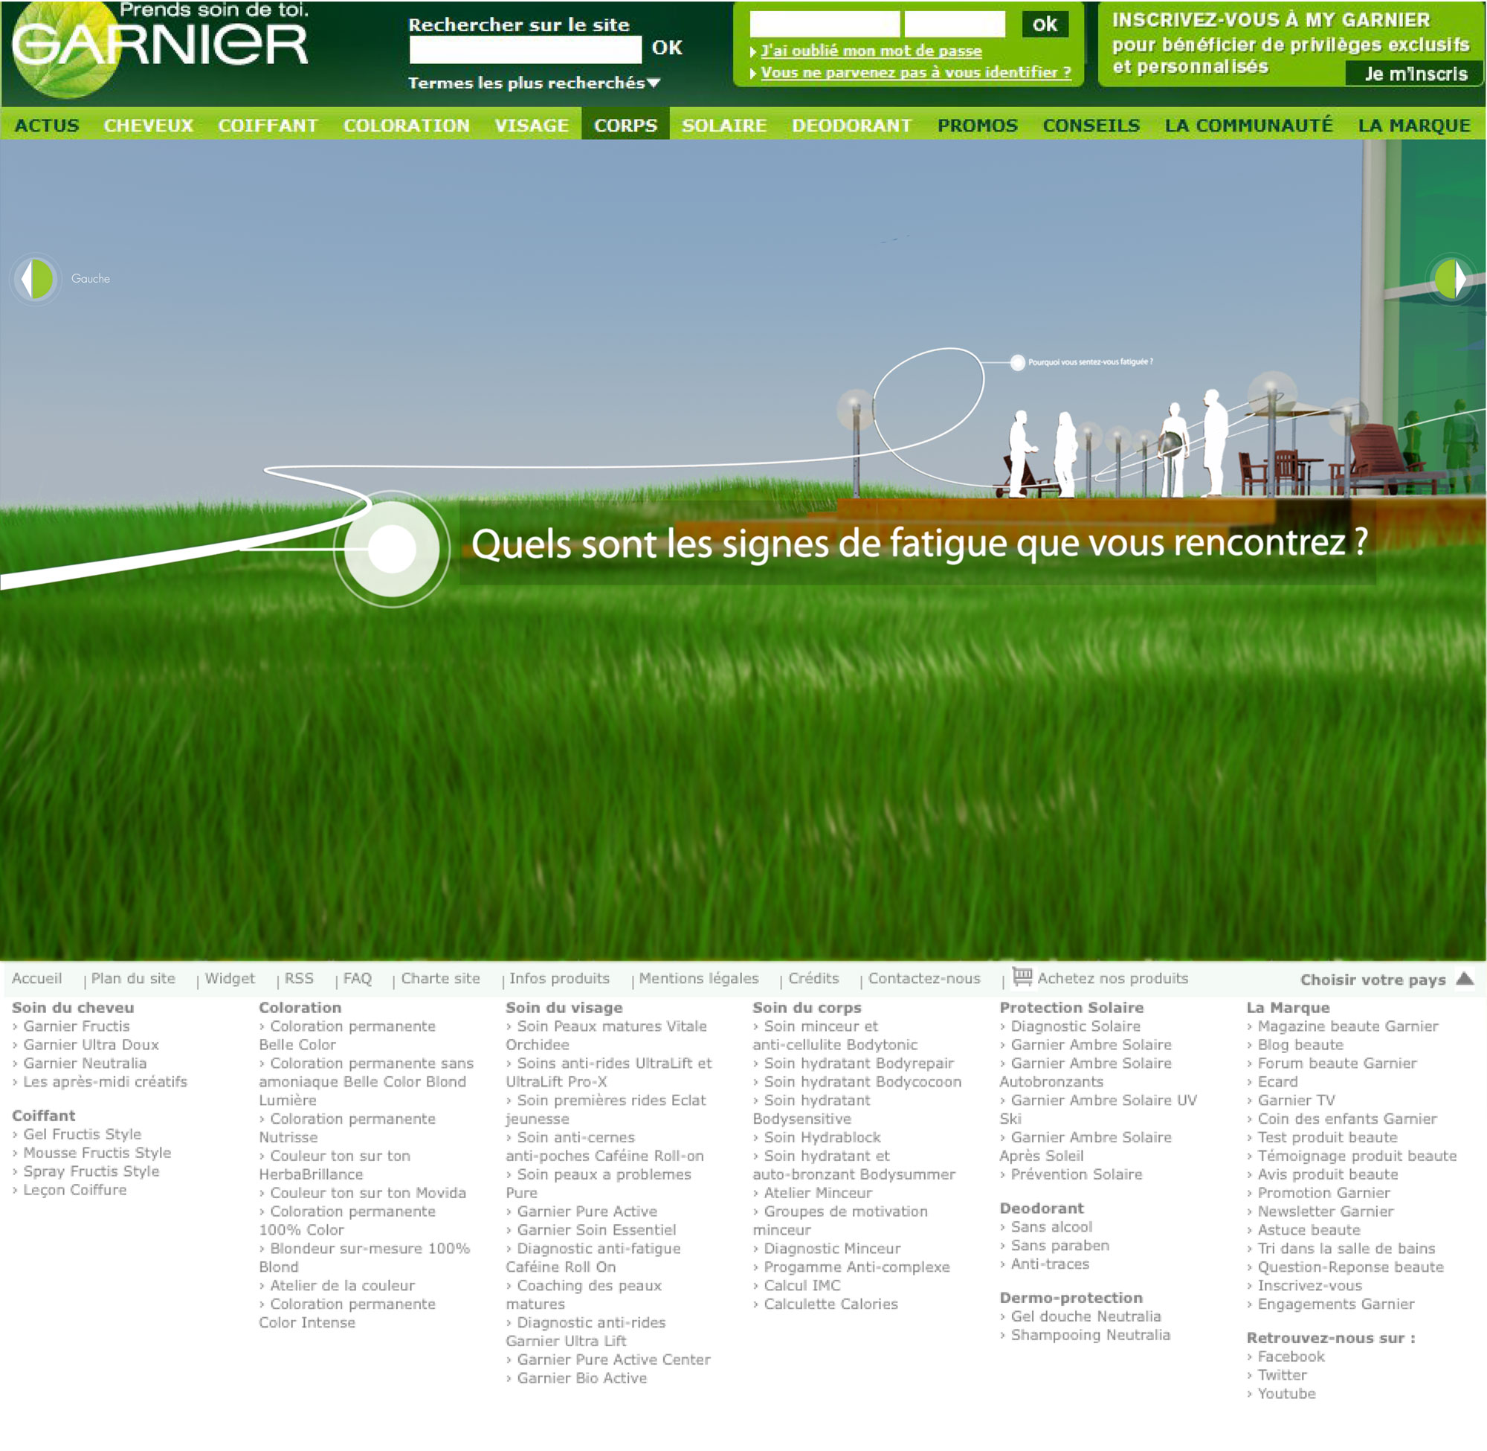The image size is (1487, 1451).
Task: Click the Widget footer link
Action: pyautogui.click(x=230, y=978)
